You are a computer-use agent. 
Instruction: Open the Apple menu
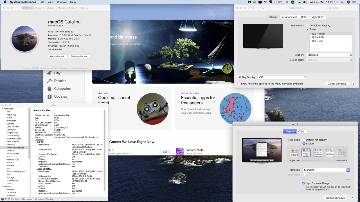coord(5,2)
